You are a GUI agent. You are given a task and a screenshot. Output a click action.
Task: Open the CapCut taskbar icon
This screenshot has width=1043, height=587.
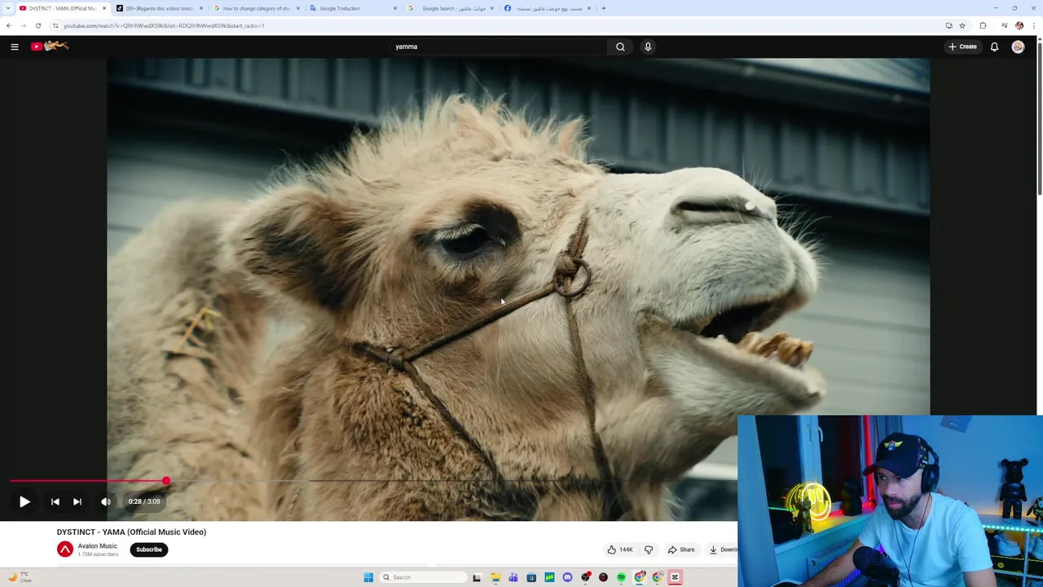[x=675, y=577]
